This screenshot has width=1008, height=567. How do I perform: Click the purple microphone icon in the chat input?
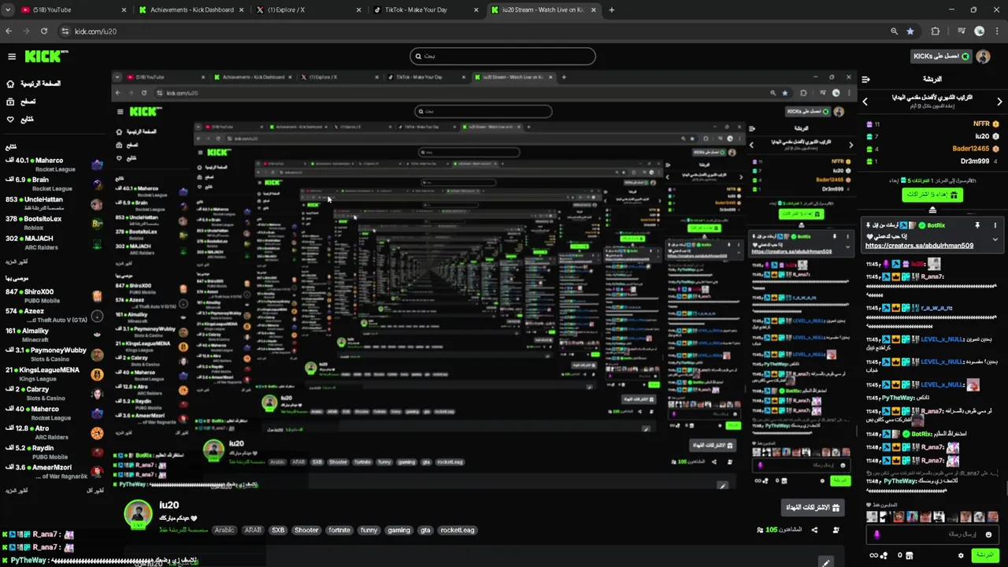tap(876, 535)
